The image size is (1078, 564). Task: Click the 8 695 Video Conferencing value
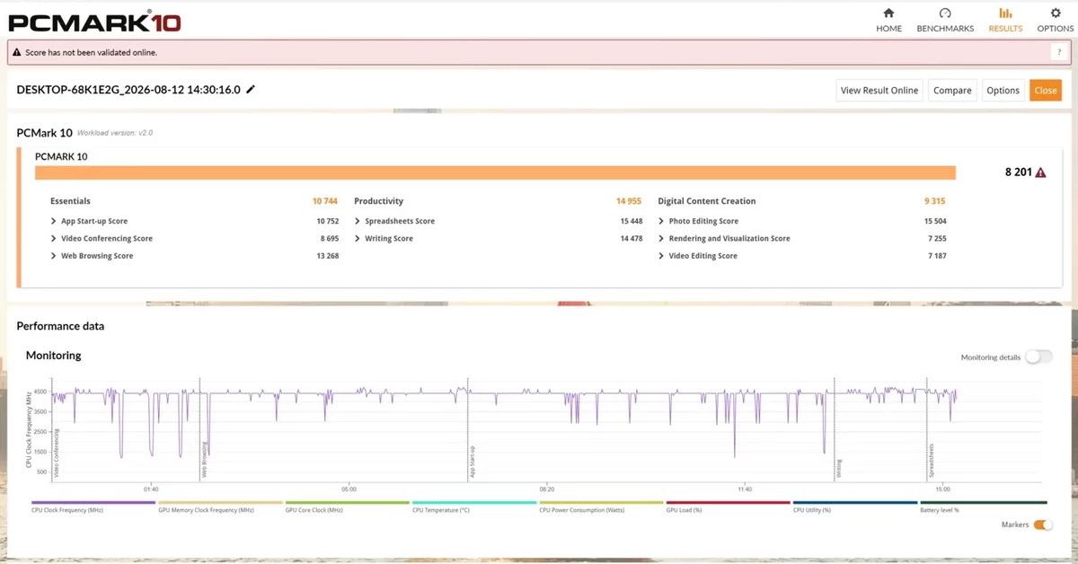pos(329,239)
